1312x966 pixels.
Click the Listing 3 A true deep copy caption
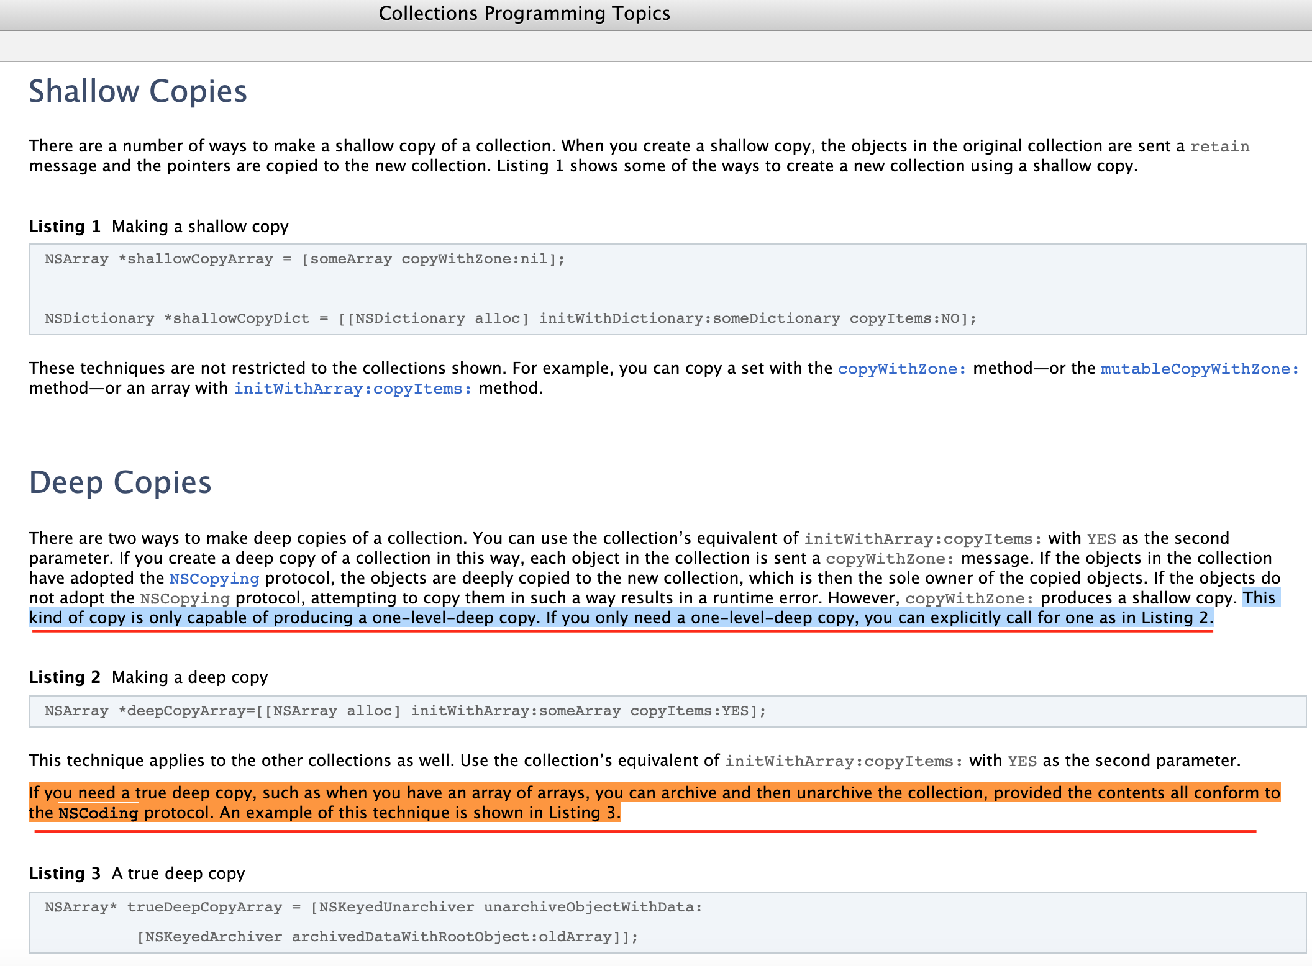click(x=137, y=873)
